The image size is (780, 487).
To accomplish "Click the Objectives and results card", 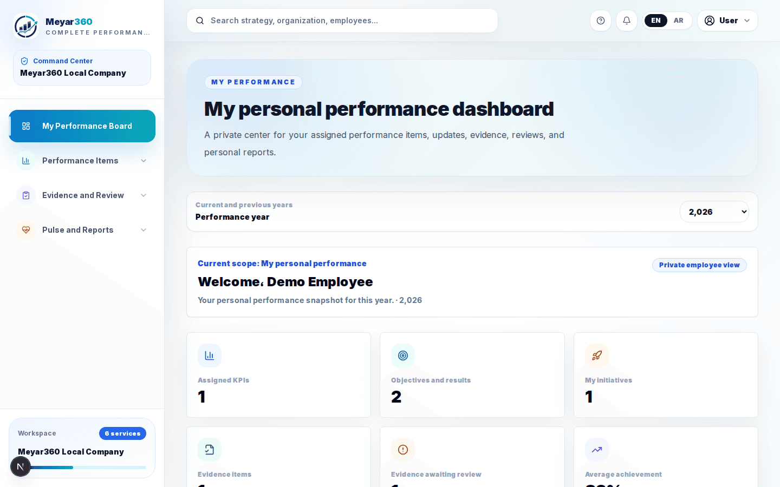I will (x=472, y=375).
